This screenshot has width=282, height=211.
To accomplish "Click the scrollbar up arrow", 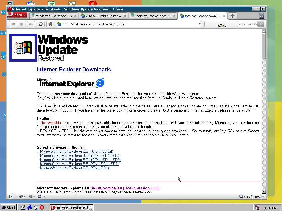I will (264, 31).
